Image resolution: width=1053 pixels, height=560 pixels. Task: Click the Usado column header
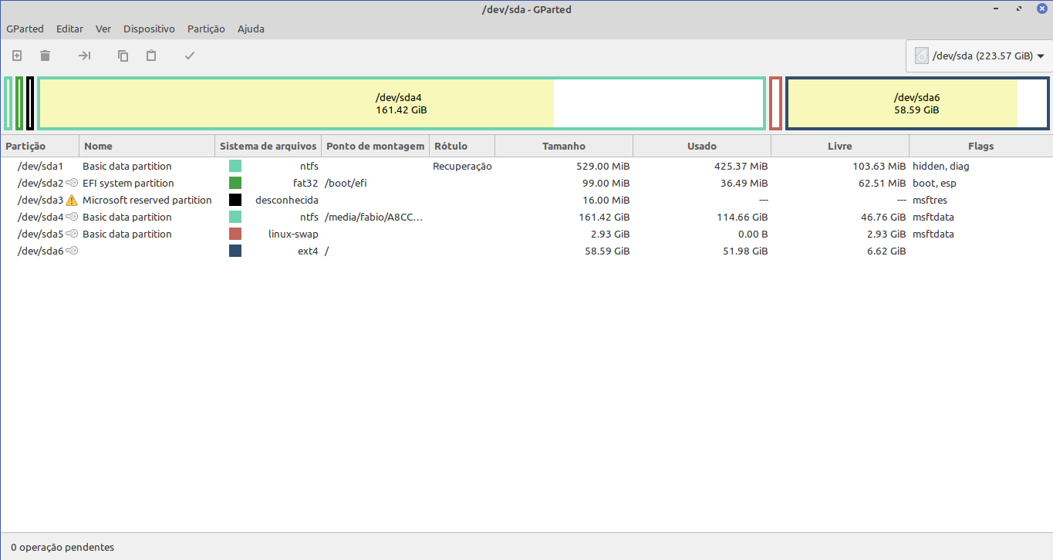(x=702, y=146)
